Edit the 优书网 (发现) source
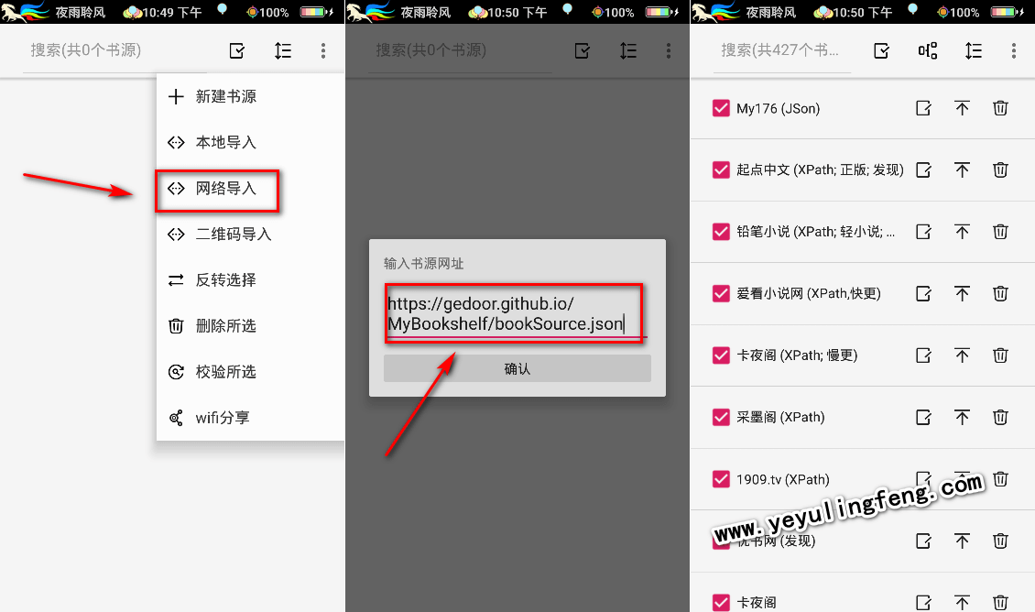The image size is (1035, 612). pos(924,541)
